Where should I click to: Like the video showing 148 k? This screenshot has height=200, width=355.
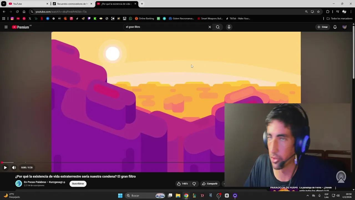pyautogui.click(x=182, y=184)
